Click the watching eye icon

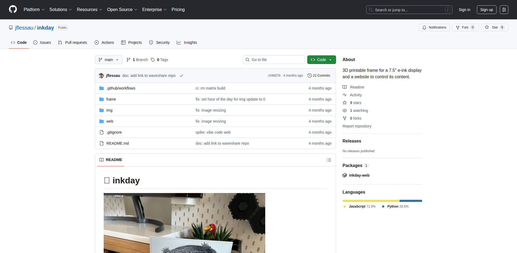pos(345,111)
